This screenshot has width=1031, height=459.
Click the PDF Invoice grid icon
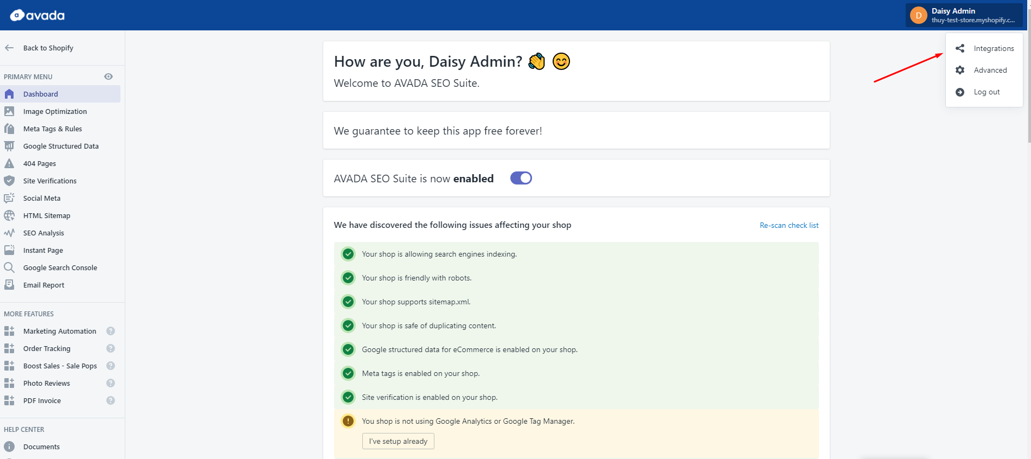click(x=9, y=400)
